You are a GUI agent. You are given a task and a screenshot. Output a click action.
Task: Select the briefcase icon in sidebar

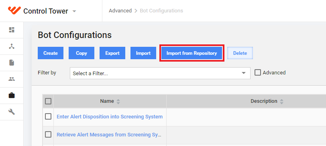[12, 96]
